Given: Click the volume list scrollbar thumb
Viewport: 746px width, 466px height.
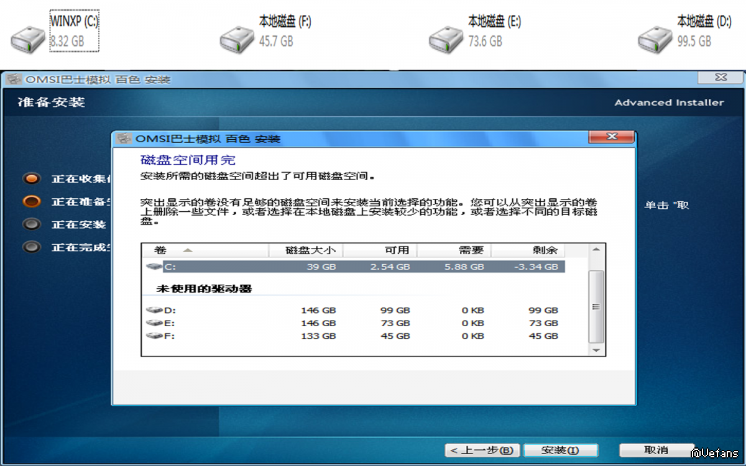Looking at the screenshot, I should click(596, 306).
